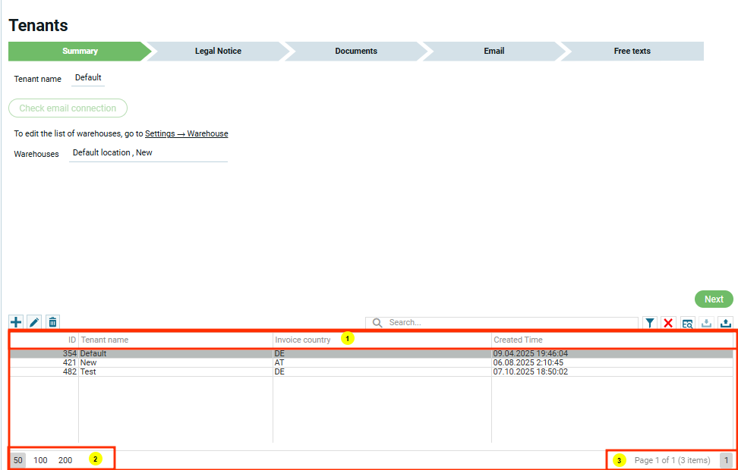
Task: Select the Test tenant row
Action: (x=89, y=372)
